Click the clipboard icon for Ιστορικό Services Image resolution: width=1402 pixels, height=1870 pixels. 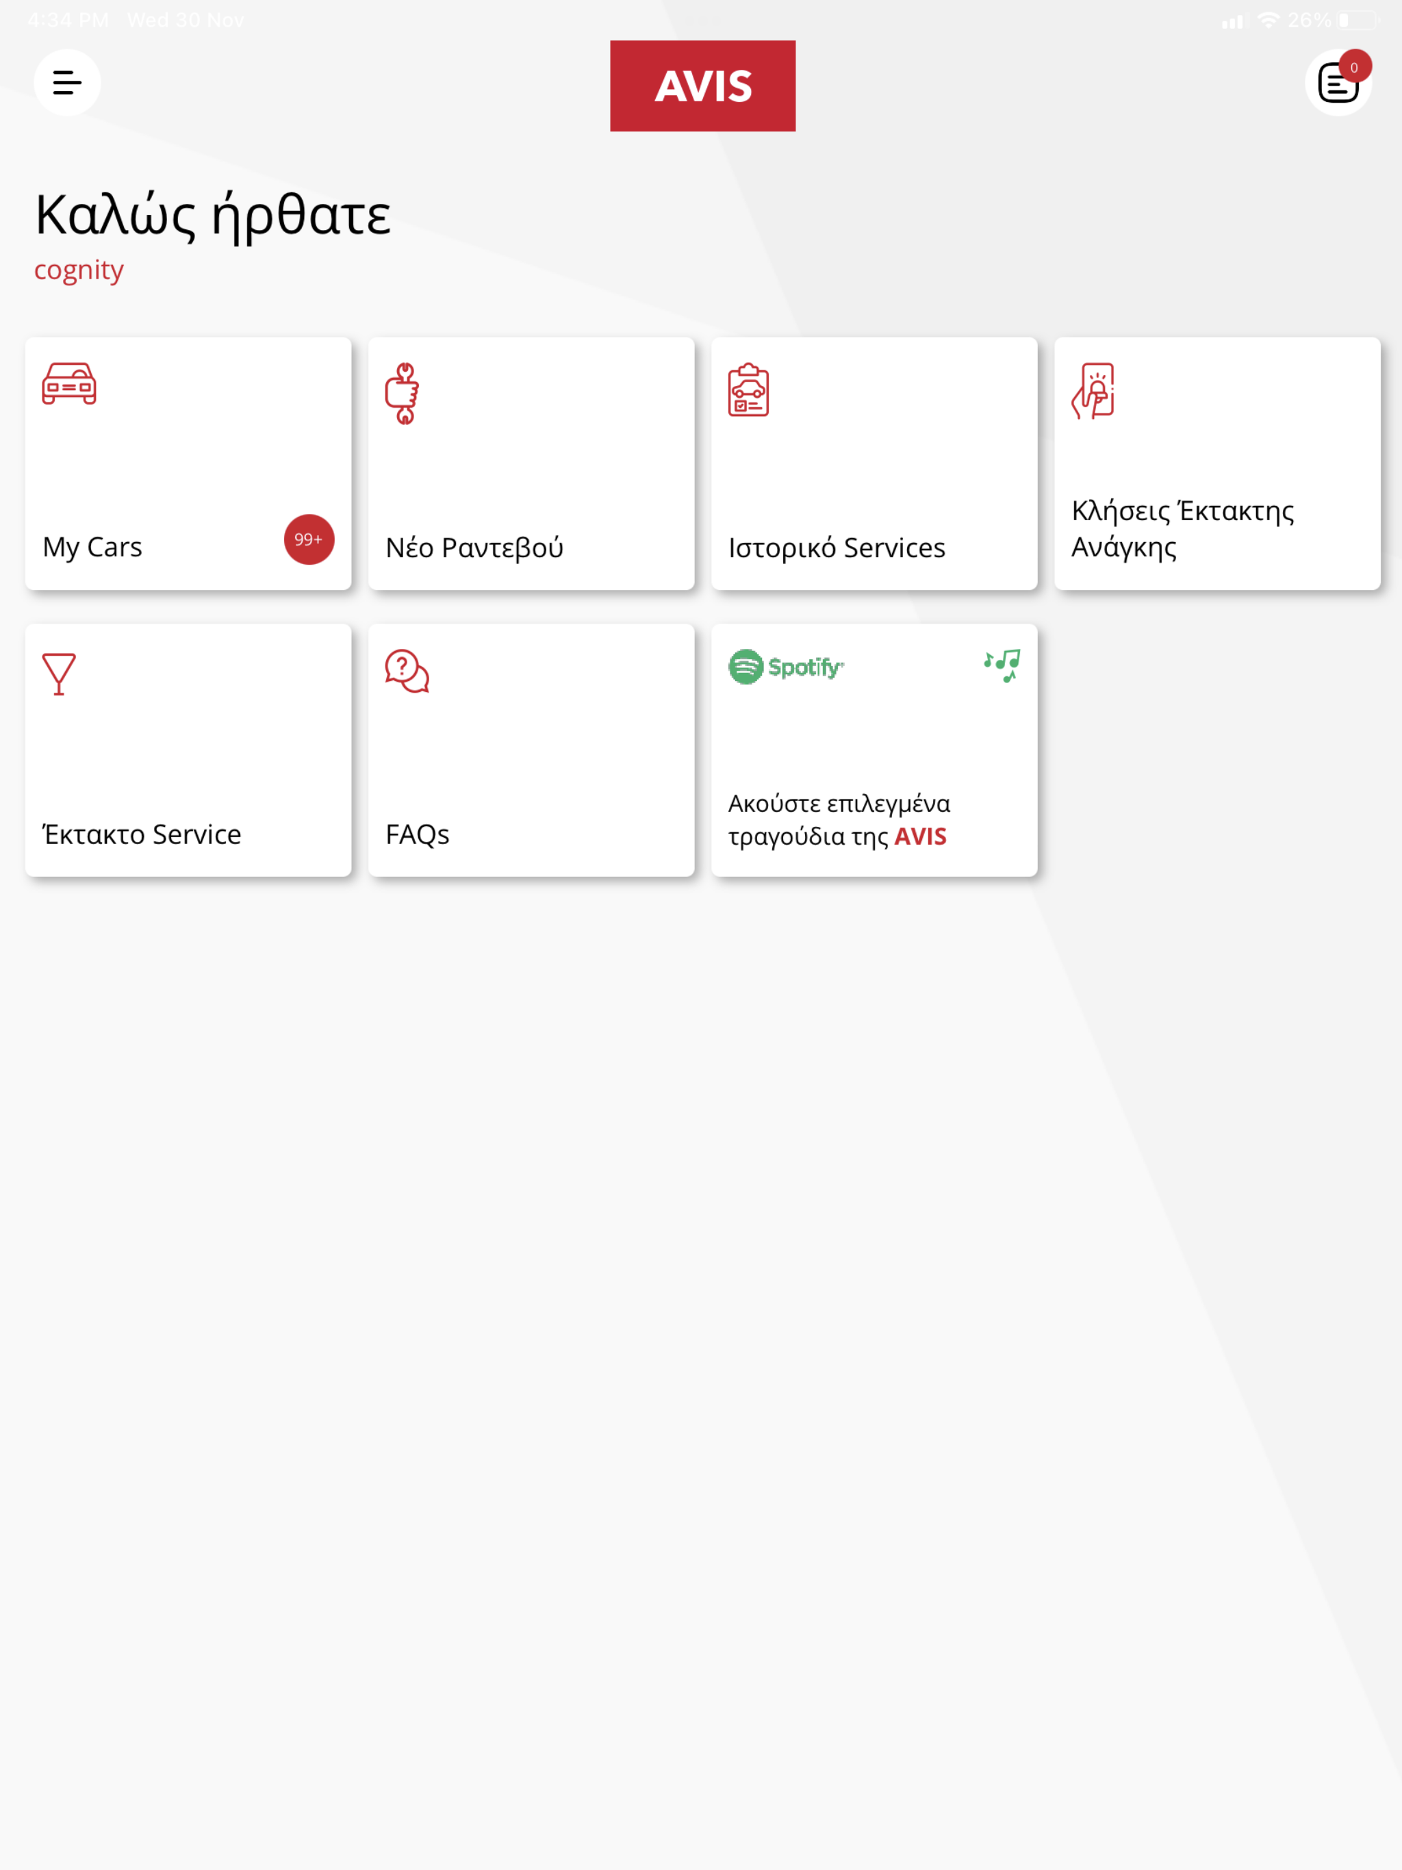(748, 391)
